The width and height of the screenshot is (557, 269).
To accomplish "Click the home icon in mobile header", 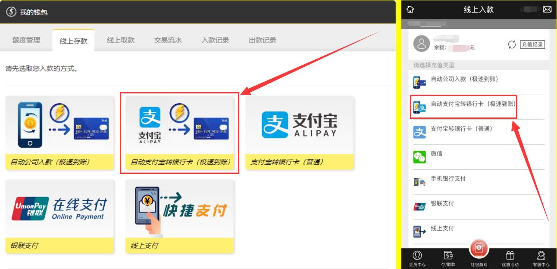I will 410,9.
